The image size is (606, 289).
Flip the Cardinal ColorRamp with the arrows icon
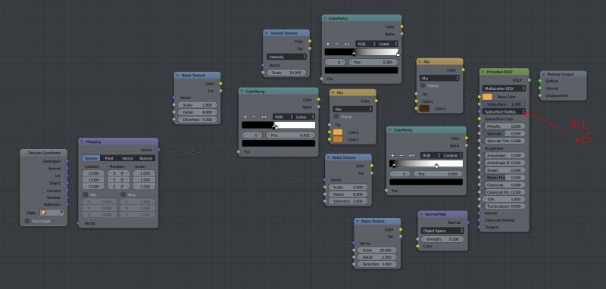point(411,155)
